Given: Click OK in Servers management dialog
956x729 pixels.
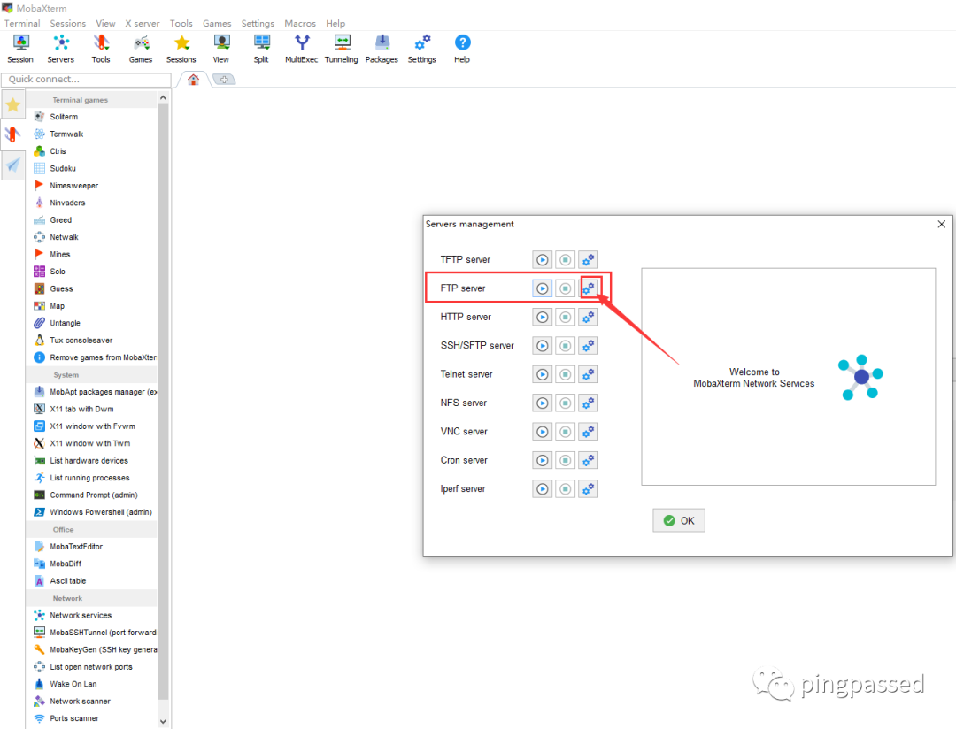Looking at the screenshot, I should click(x=679, y=520).
